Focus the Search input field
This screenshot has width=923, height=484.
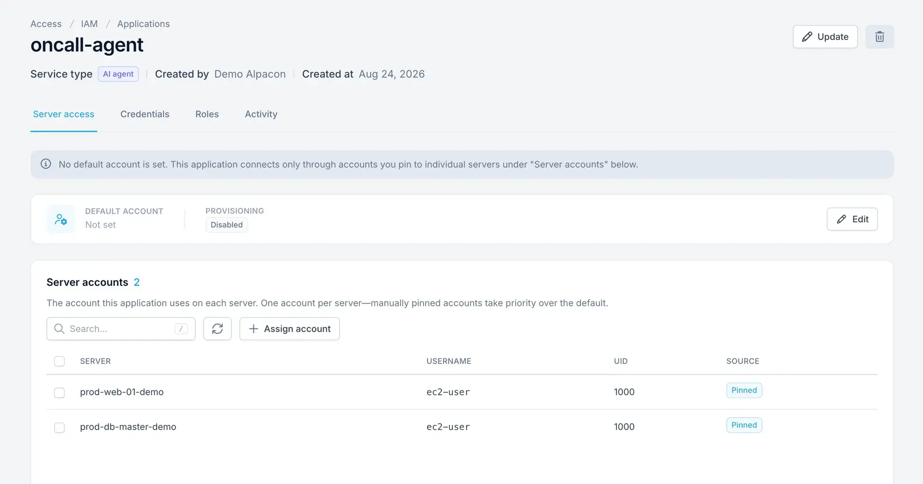pyautogui.click(x=121, y=328)
